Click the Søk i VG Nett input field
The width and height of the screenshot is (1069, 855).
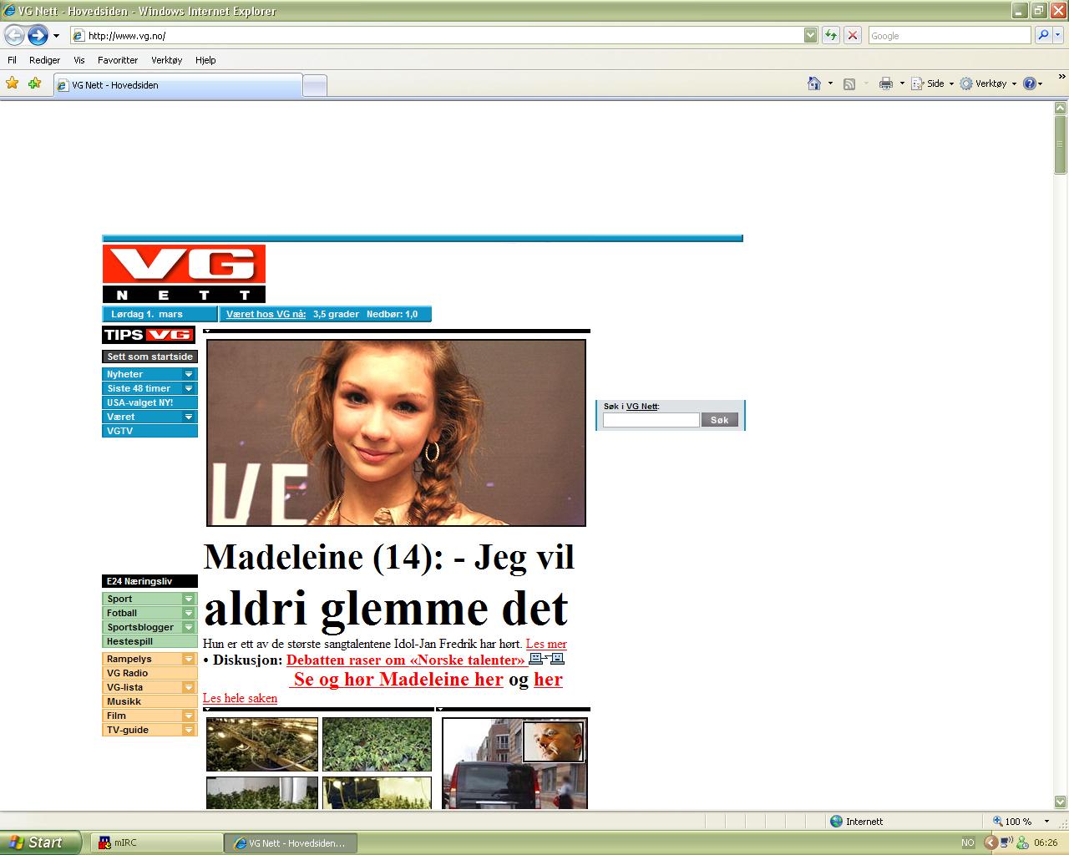click(x=651, y=420)
